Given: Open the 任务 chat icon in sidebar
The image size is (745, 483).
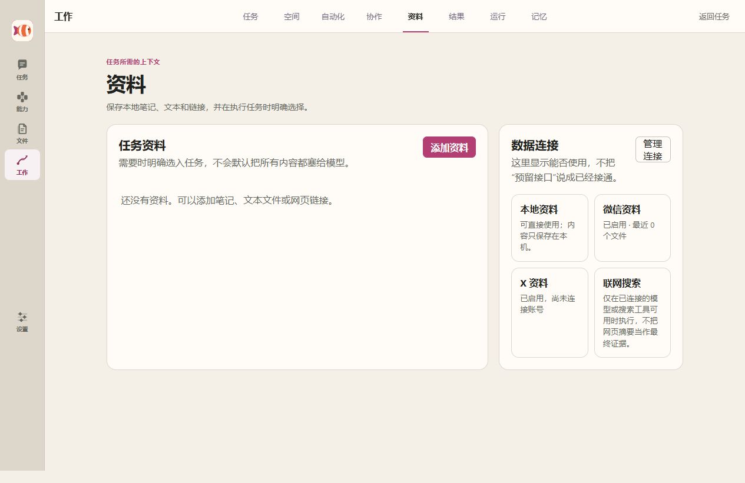Looking at the screenshot, I should coord(22,69).
